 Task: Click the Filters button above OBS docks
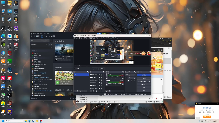click(x=101, y=69)
